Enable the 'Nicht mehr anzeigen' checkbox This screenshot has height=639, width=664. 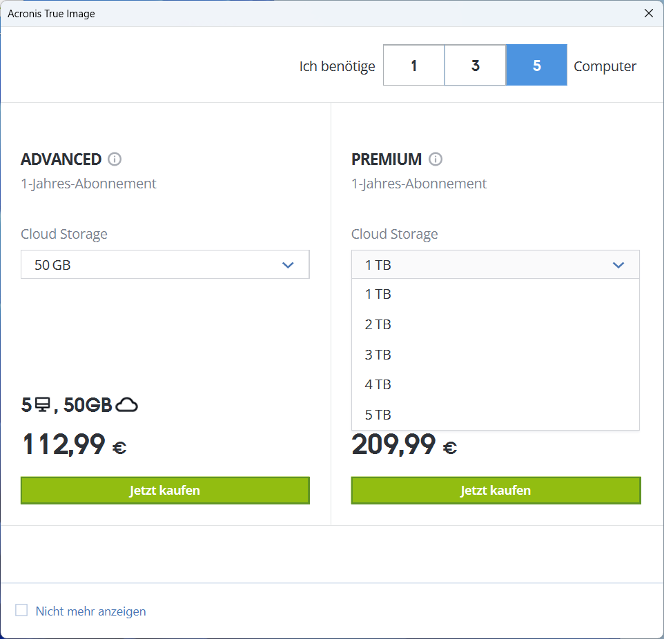pyautogui.click(x=21, y=611)
